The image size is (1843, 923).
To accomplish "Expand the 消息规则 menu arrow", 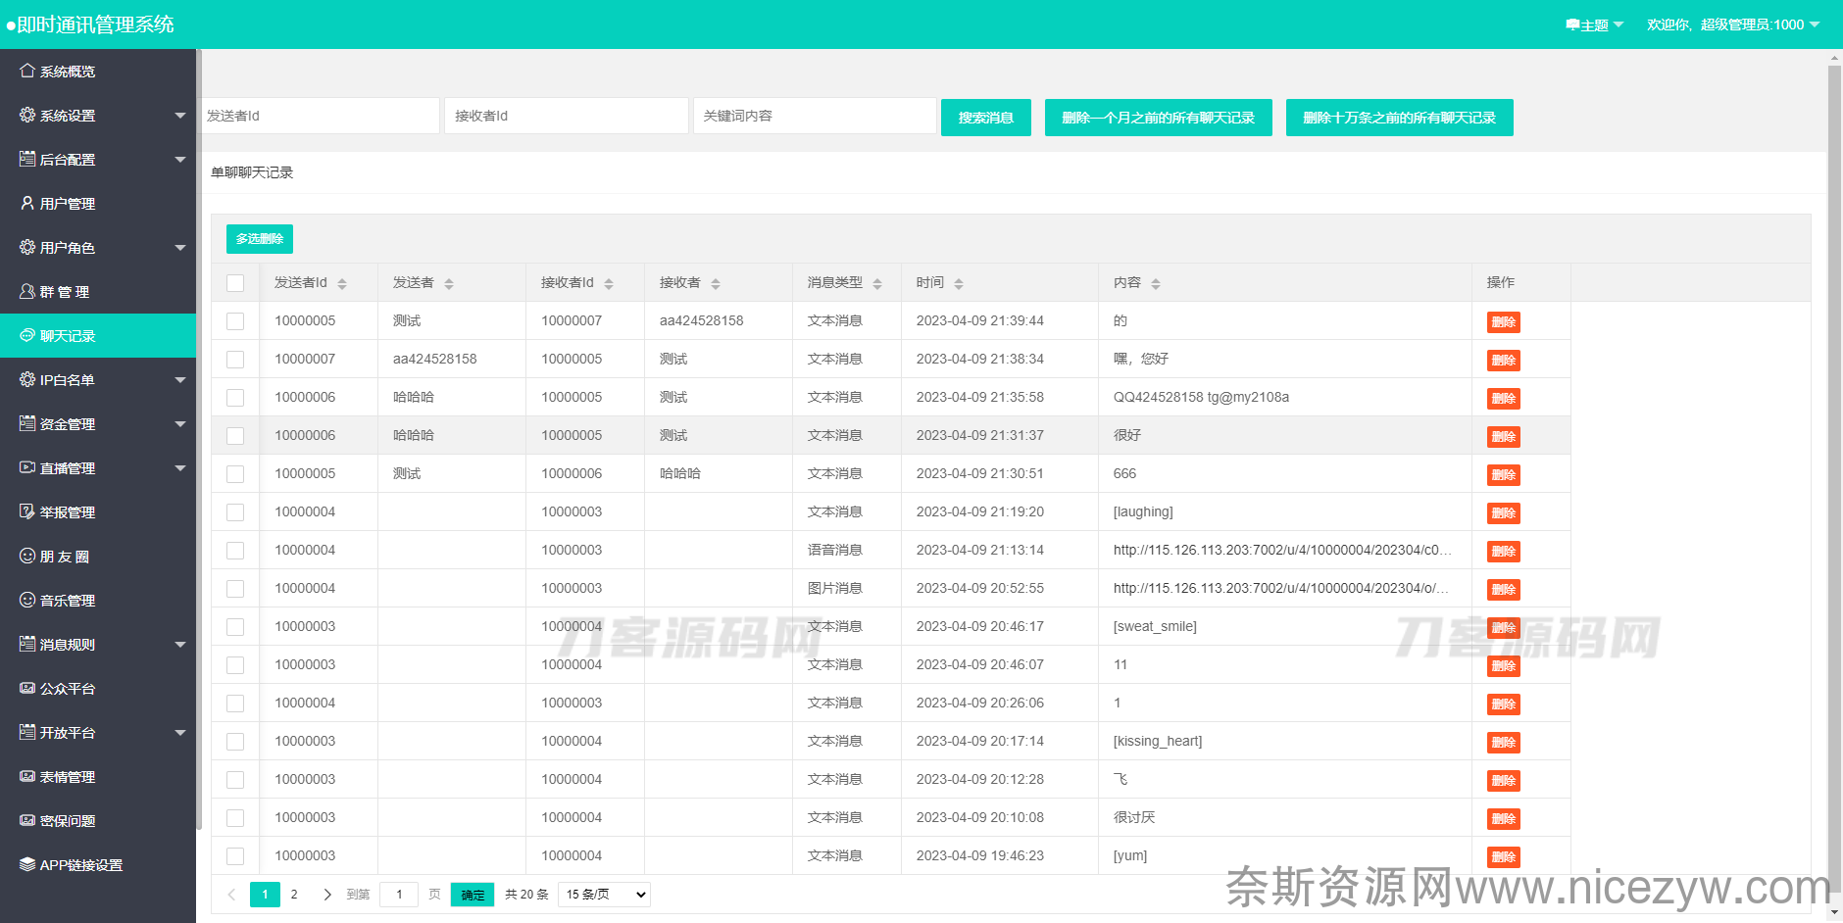I will 180,645.
